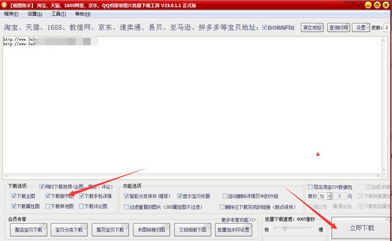Click inside the URL address text area

pos(192,105)
